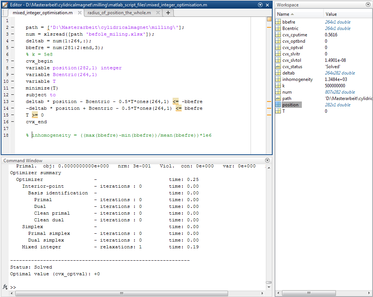Click Command Window scroll up arrow
The width and height of the screenshot is (373, 297).
[x=269, y=168]
